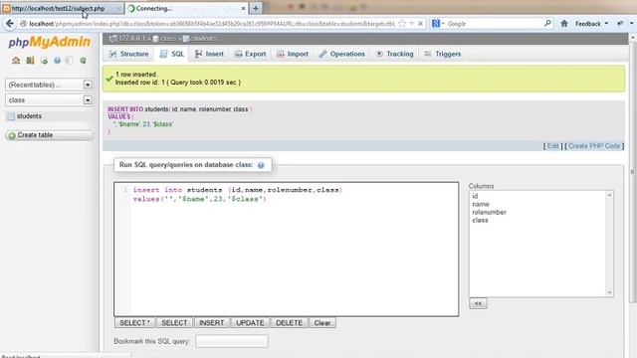Open the Feedback dropdown menu
This screenshot has height=358, width=637.
tap(592, 24)
